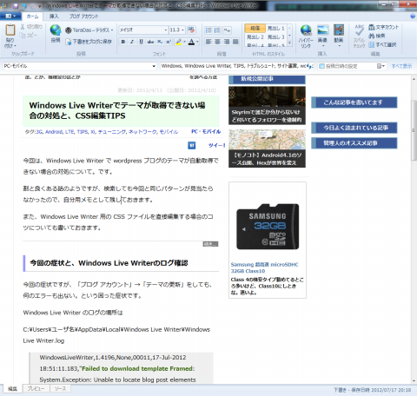Align text left

208,42
